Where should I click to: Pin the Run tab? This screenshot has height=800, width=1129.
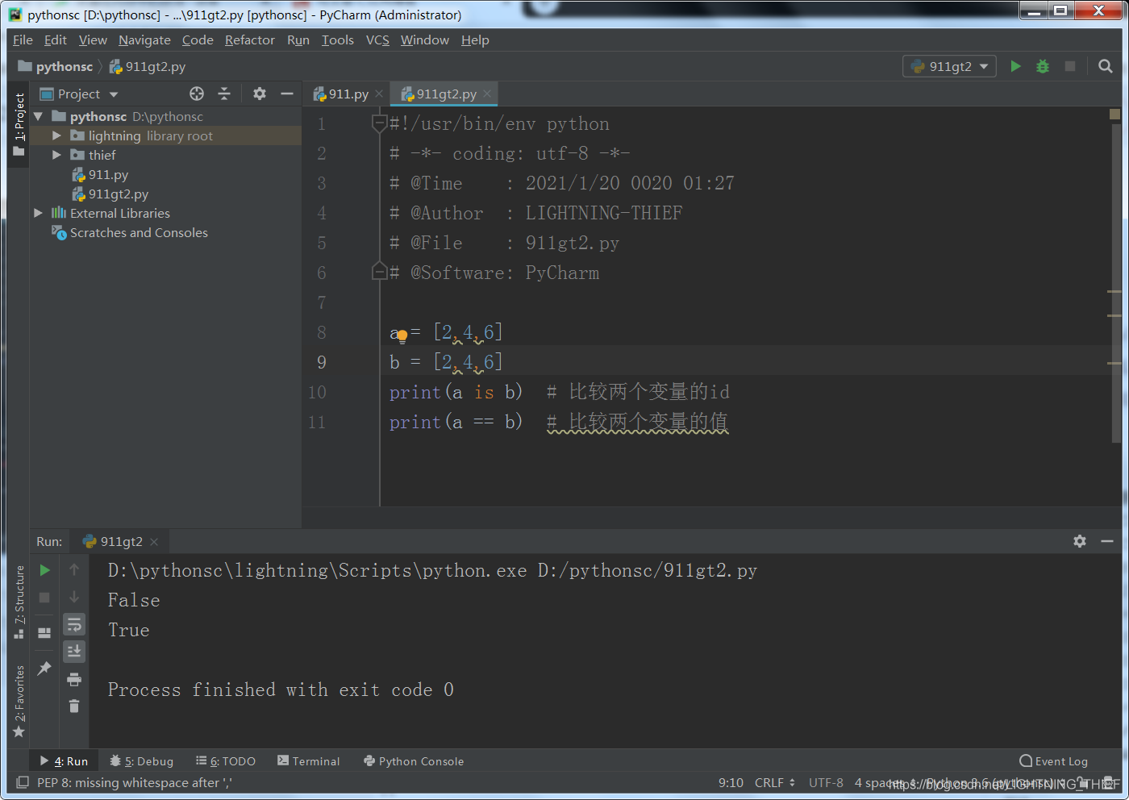(x=44, y=668)
